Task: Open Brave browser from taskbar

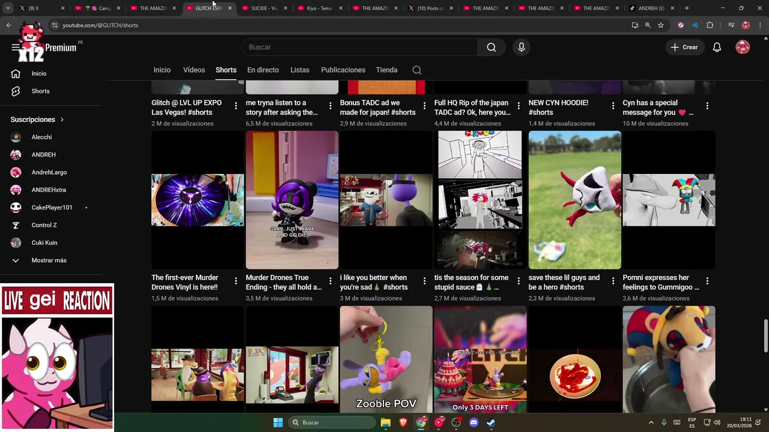Action: point(403,422)
